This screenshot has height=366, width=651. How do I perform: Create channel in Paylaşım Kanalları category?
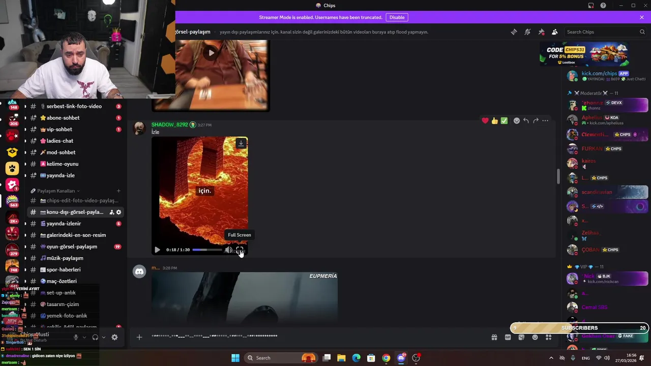pyautogui.click(x=119, y=191)
